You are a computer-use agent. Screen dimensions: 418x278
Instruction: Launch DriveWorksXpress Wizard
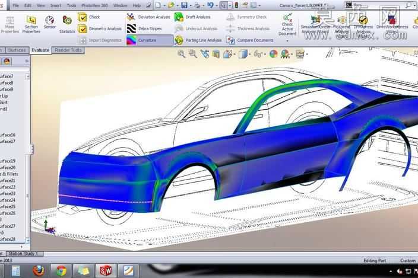pyautogui.click(x=392, y=25)
